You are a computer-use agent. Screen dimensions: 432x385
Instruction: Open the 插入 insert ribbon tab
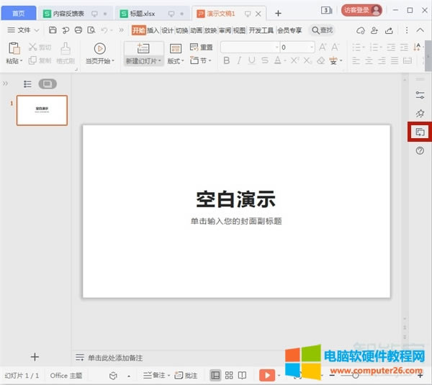(x=153, y=30)
